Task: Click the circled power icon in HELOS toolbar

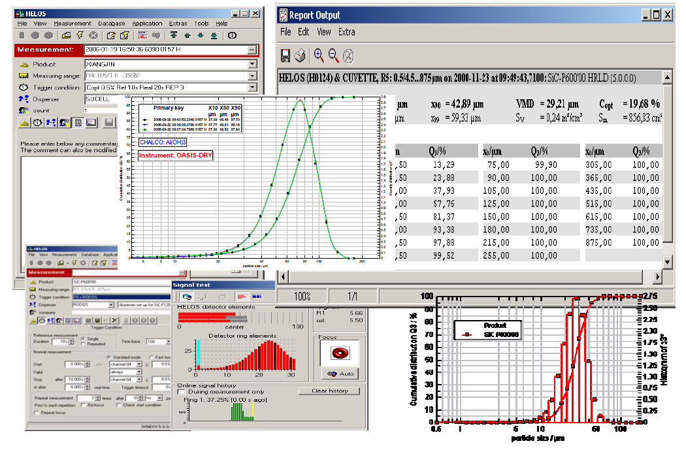Action: [x=233, y=35]
